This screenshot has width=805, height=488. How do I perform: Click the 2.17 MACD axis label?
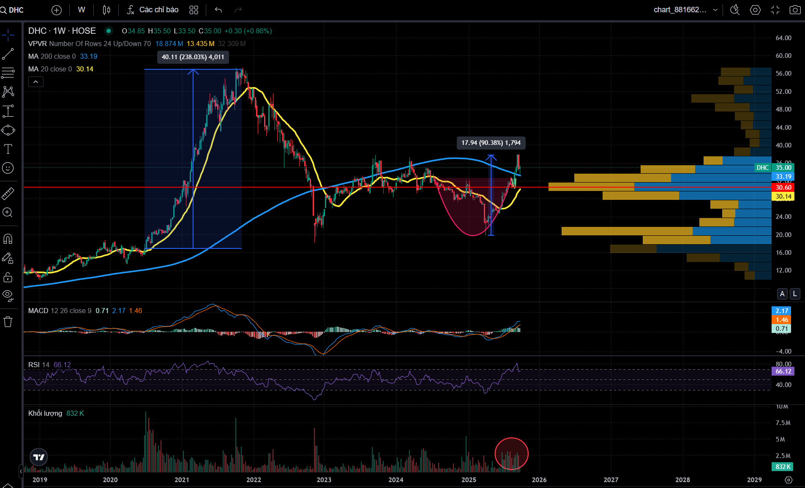[781, 311]
